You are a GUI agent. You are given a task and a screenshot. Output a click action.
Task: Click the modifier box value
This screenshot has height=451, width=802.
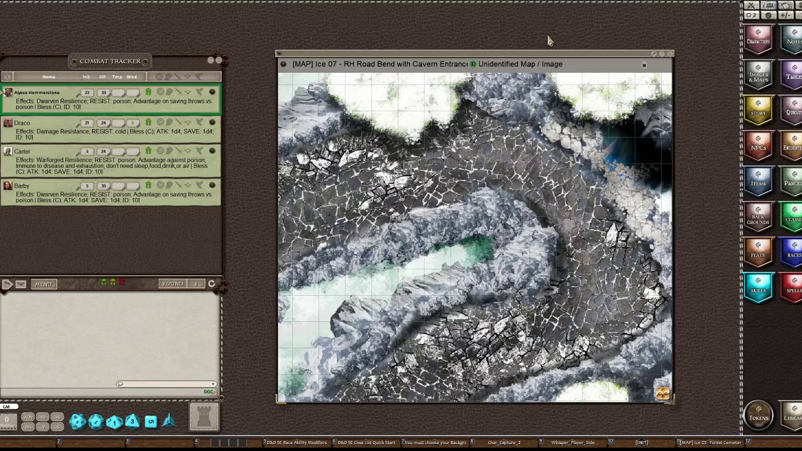click(7, 418)
